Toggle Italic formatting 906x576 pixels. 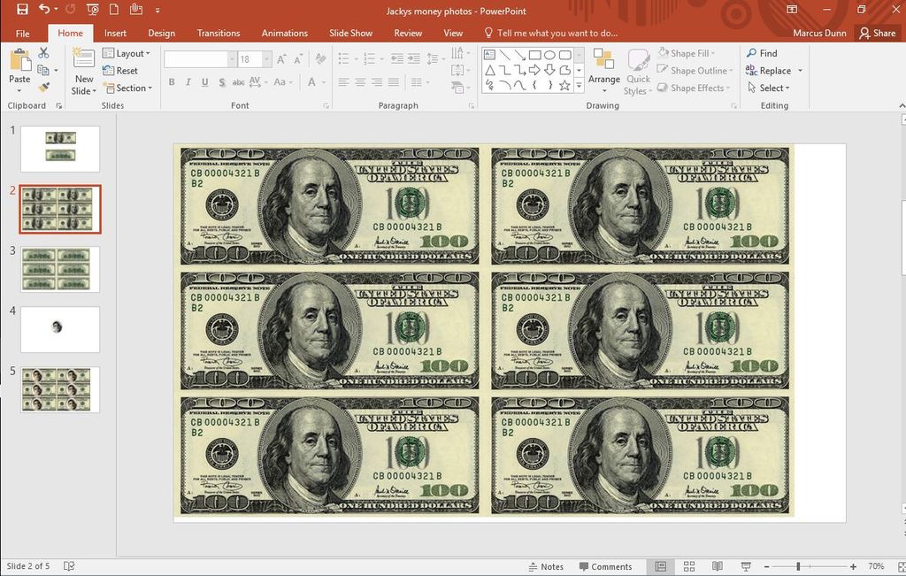click(188, 82)
